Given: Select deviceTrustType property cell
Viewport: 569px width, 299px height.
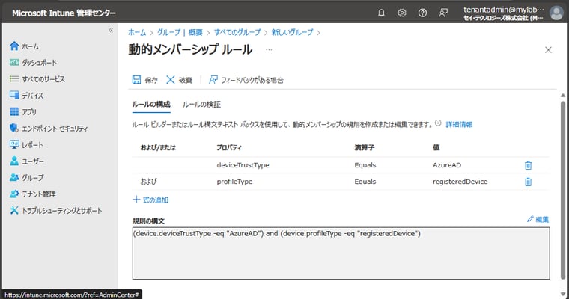Looking at the screenshot, I should 243,165.
